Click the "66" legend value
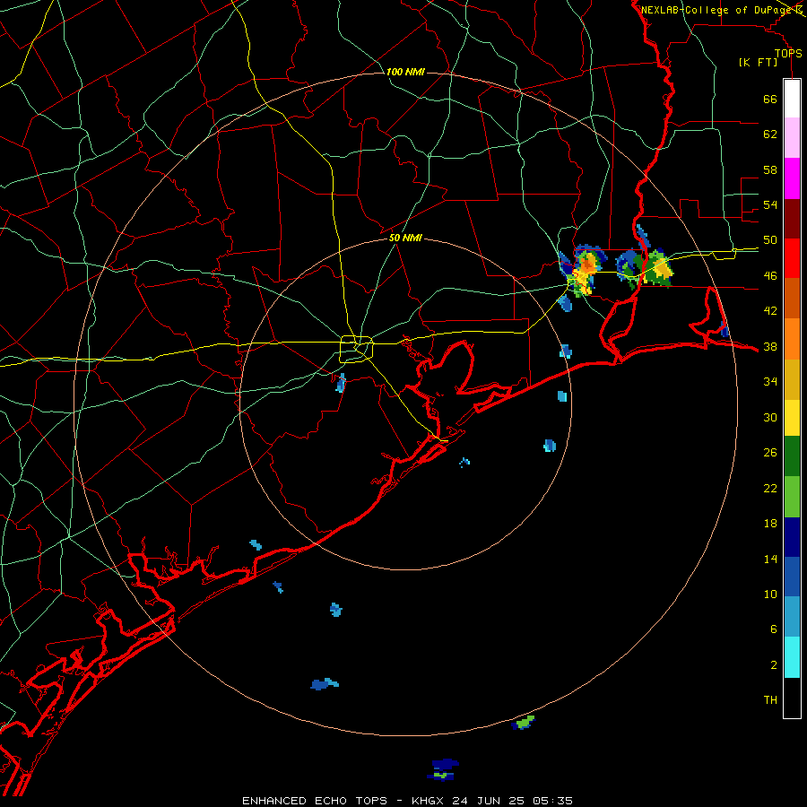This screenshot has height=807, width=807. tap(770, 99)
